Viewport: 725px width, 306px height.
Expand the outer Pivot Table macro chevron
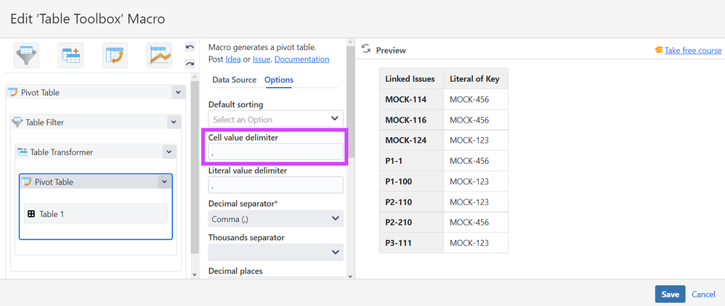tap(178, 93)
